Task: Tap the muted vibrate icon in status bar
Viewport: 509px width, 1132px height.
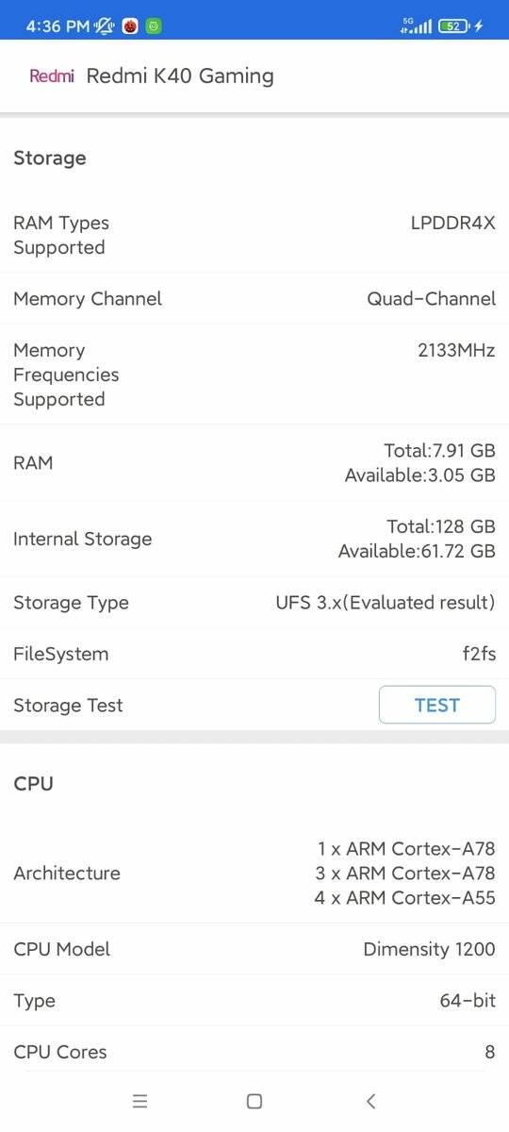Action: pyautogui.click(x=105, y=26)
